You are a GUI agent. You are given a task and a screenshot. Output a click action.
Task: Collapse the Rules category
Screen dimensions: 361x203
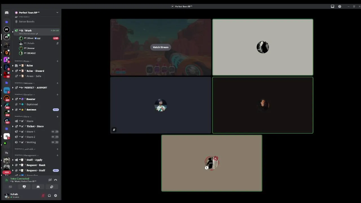pyautogui.click(x=23, y=61)
